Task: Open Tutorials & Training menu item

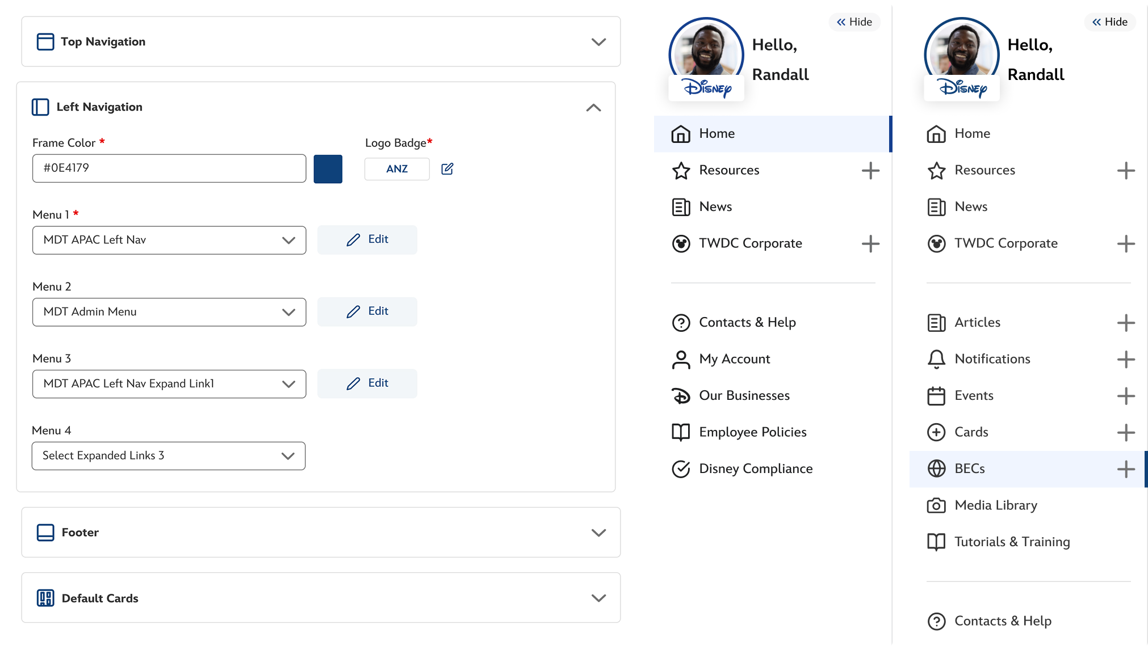Action: (1012, 542)
